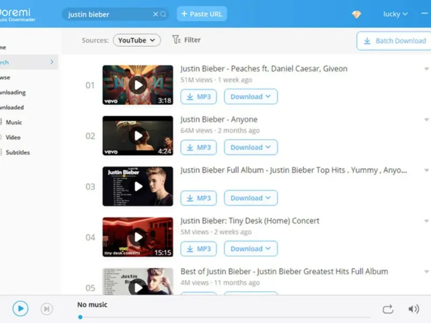
Task: Play the Greatest Hits Full Album thumbnail
Action: point(138,282)
